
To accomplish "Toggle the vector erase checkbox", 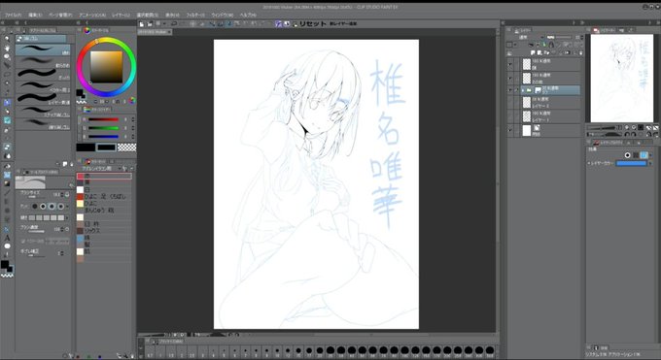I will [23, 242].
